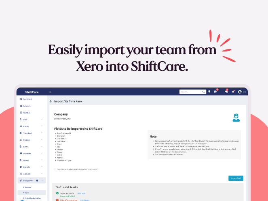Image resolution: width=268 pixels, height=201 pixels.
Task: Click the Forms icon in sidebar
Action: (x=21, y=147)
